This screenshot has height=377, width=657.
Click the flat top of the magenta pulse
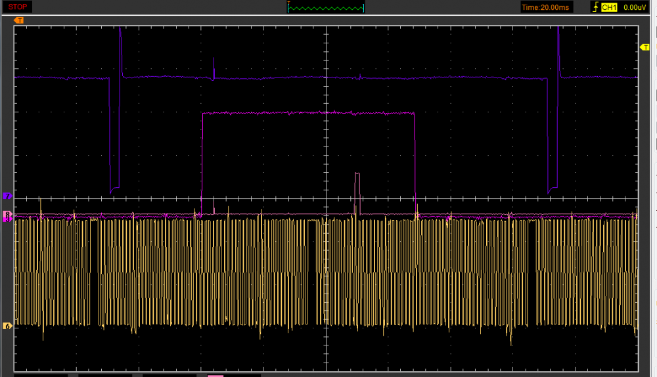click(309, 113)
